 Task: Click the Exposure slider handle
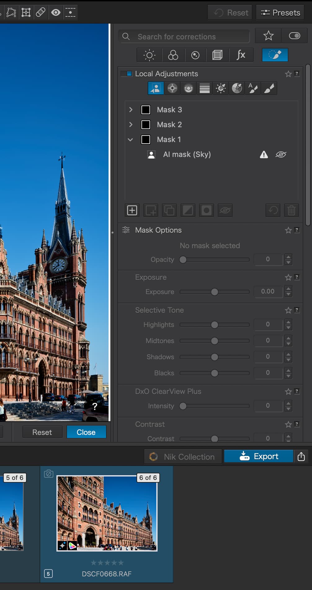coord(214,292)
